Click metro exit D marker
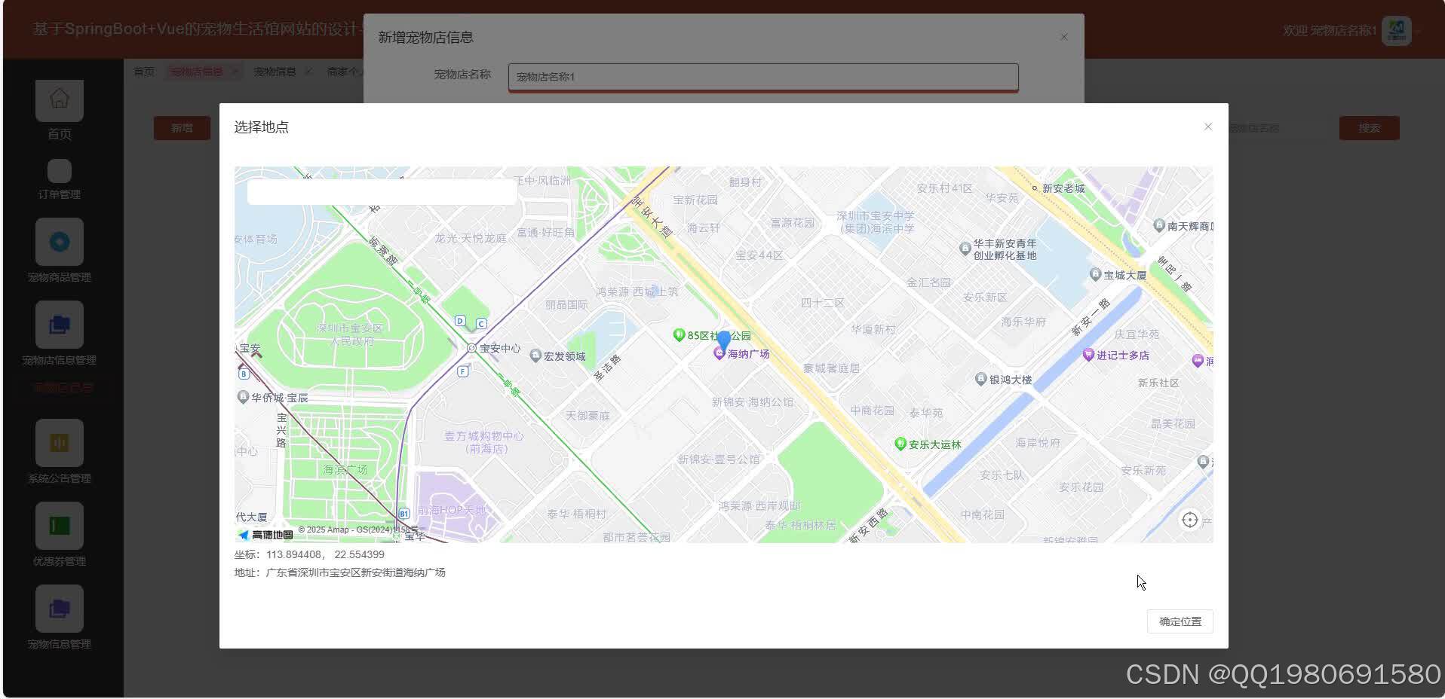This screenshot has width=1445, height=699. coord(460,321)
